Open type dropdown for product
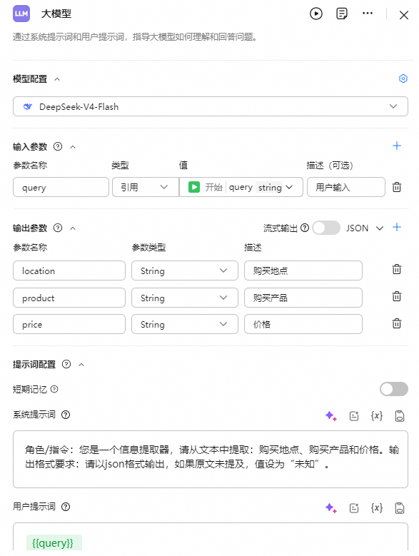419x556 pixels. 185,298
